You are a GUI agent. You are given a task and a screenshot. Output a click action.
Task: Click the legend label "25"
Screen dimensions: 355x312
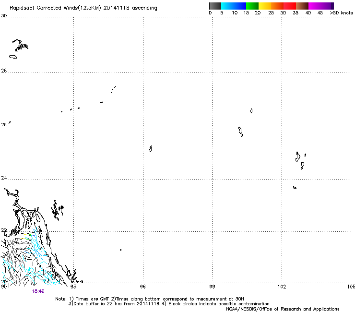click(x=271, y=13)
